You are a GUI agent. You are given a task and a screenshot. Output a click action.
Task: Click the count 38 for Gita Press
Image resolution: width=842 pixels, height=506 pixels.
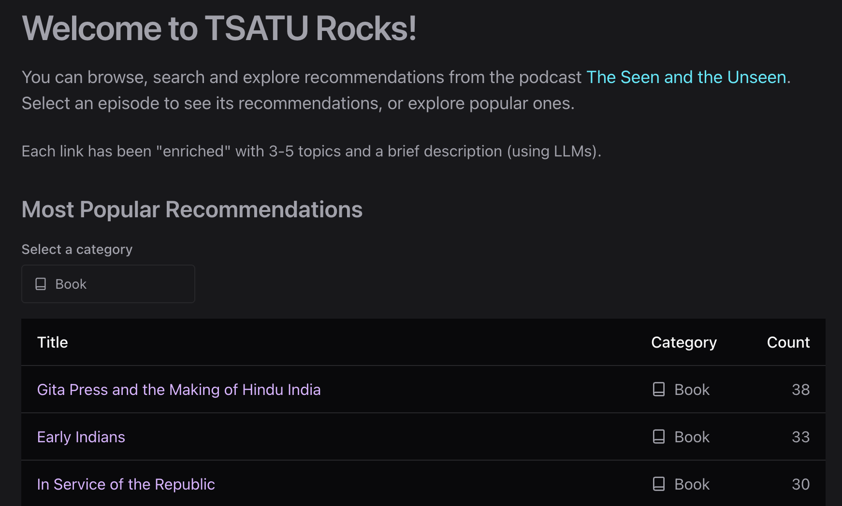[800, 390]
